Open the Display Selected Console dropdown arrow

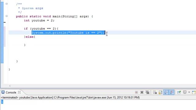[189, 92]
